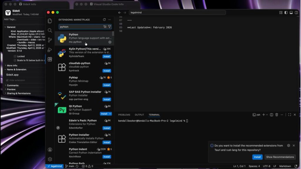This screenshot has height=169, width=301.
Task: Click the Show Recommendations button
Action: point(280,157)
